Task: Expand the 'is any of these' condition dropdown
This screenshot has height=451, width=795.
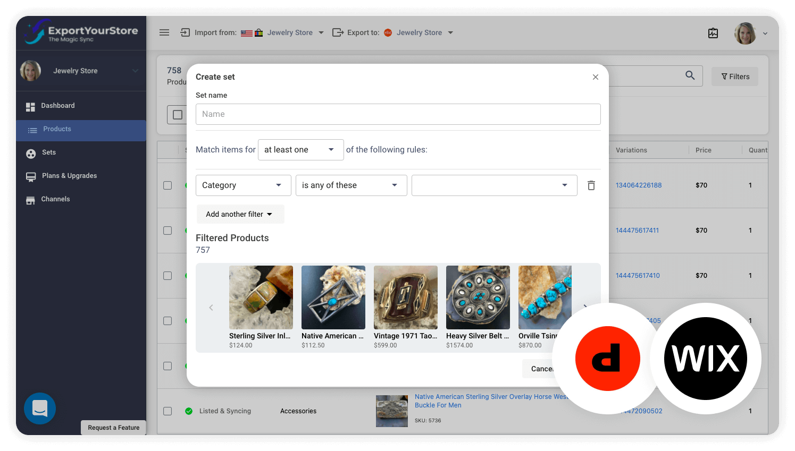Action: coord(351,185)
